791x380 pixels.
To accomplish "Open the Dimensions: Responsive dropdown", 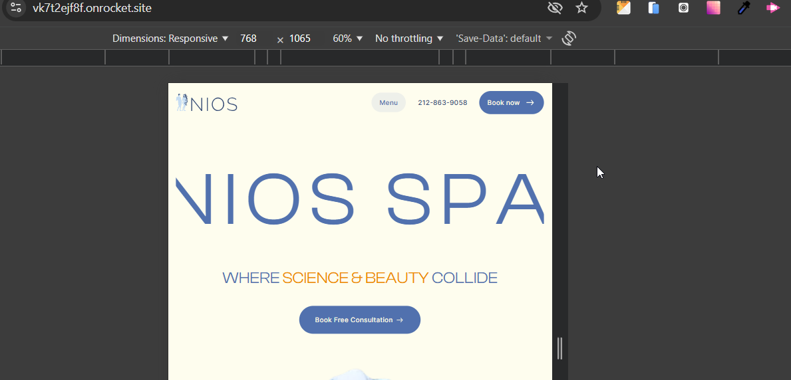I will [x=170, y=39].
